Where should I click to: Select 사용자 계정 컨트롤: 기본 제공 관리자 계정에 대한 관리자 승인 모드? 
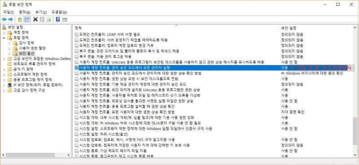point(133,84)
